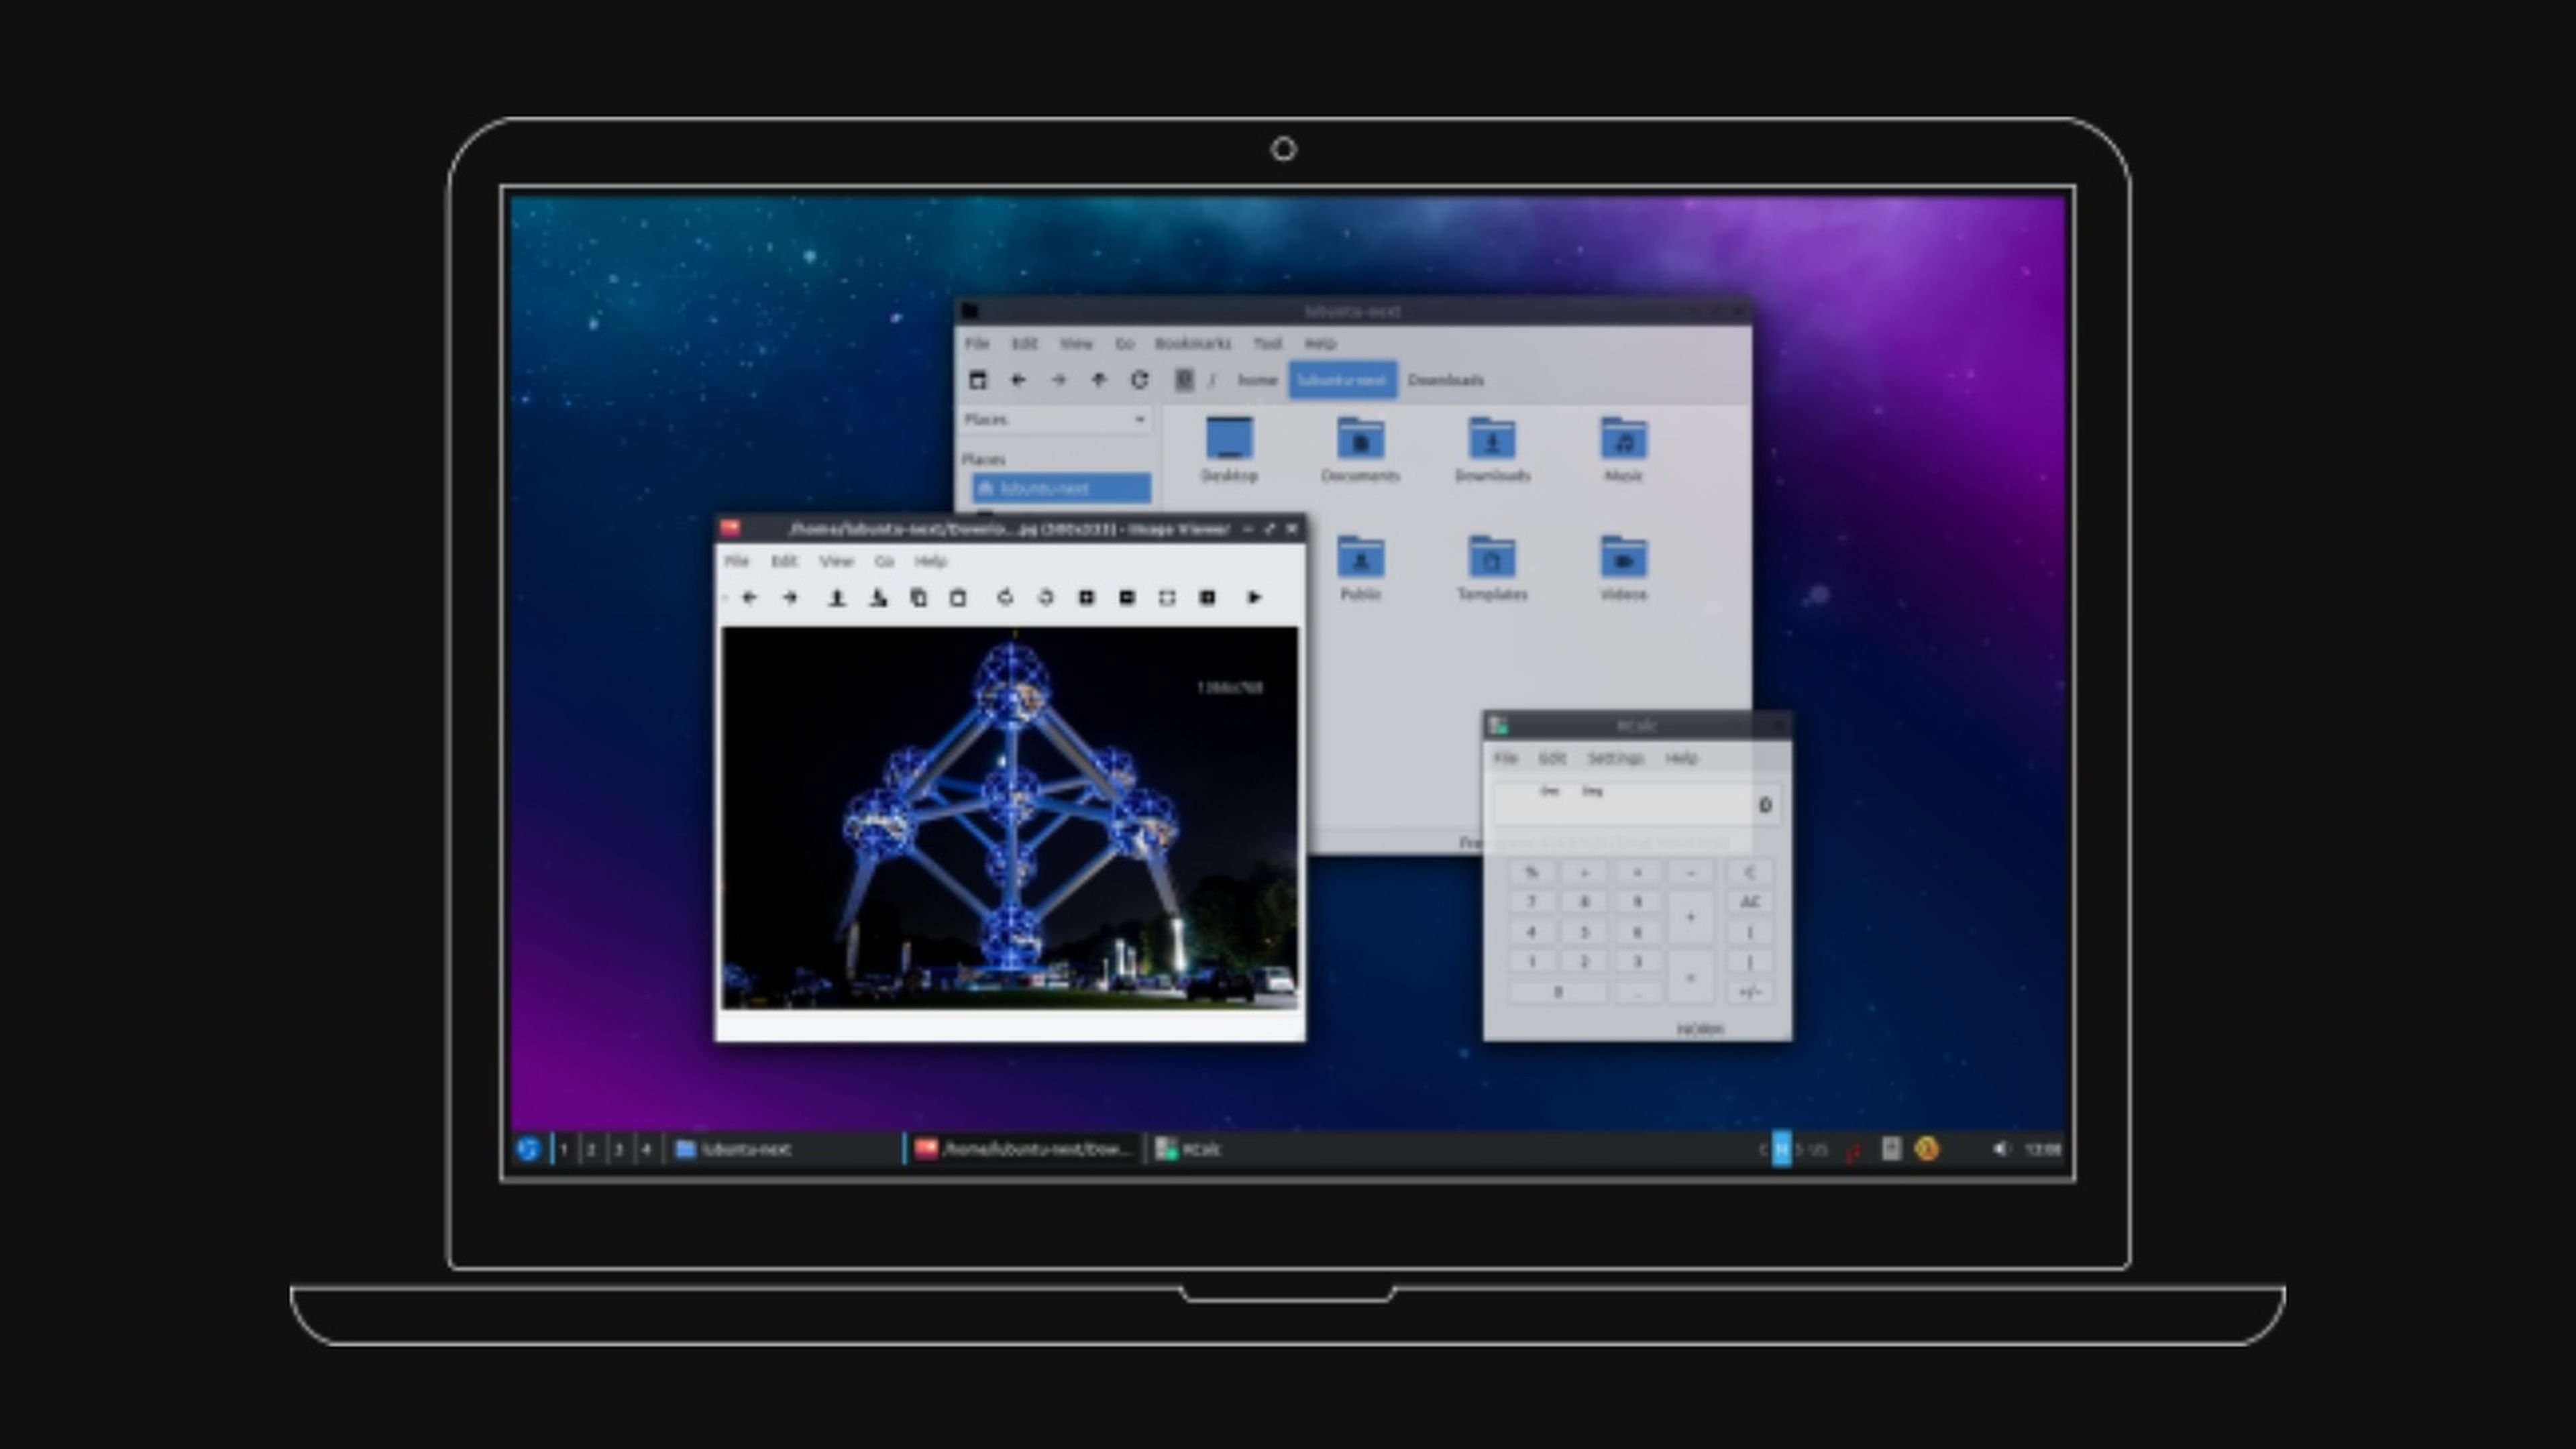Click the fit-to-window icon in Image Viewer

(1166, 598)
